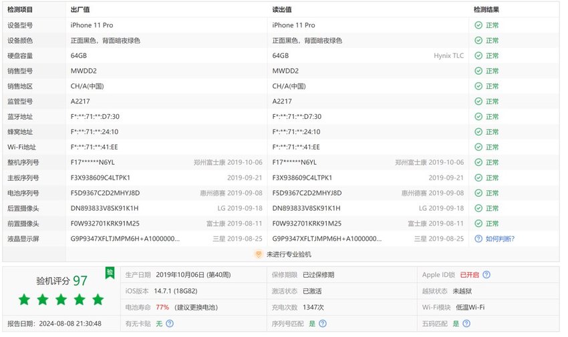Click the green check icon in 蓝牙地址 row
Screen dimensions: 568x337
(x=478, y=116)
